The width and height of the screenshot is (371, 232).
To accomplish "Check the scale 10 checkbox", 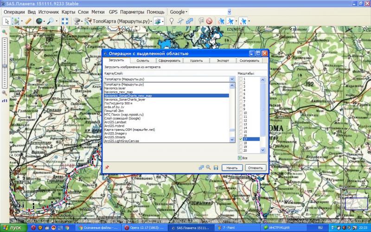I will tap(240, 113).
